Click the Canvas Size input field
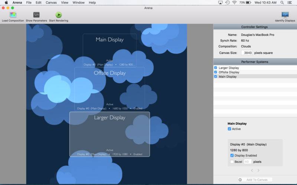This screenshot has height=185, width=297. point(247,53)
